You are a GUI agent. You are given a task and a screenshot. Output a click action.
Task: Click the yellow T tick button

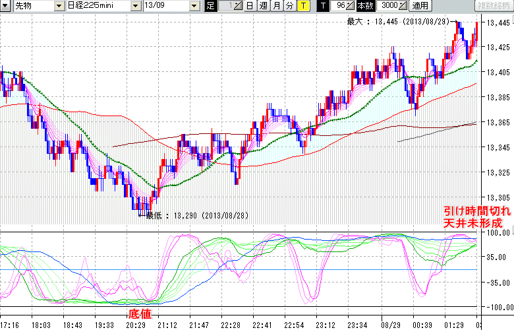click(302, 6)
